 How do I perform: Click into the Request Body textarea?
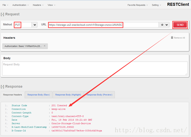coord(95,69)
